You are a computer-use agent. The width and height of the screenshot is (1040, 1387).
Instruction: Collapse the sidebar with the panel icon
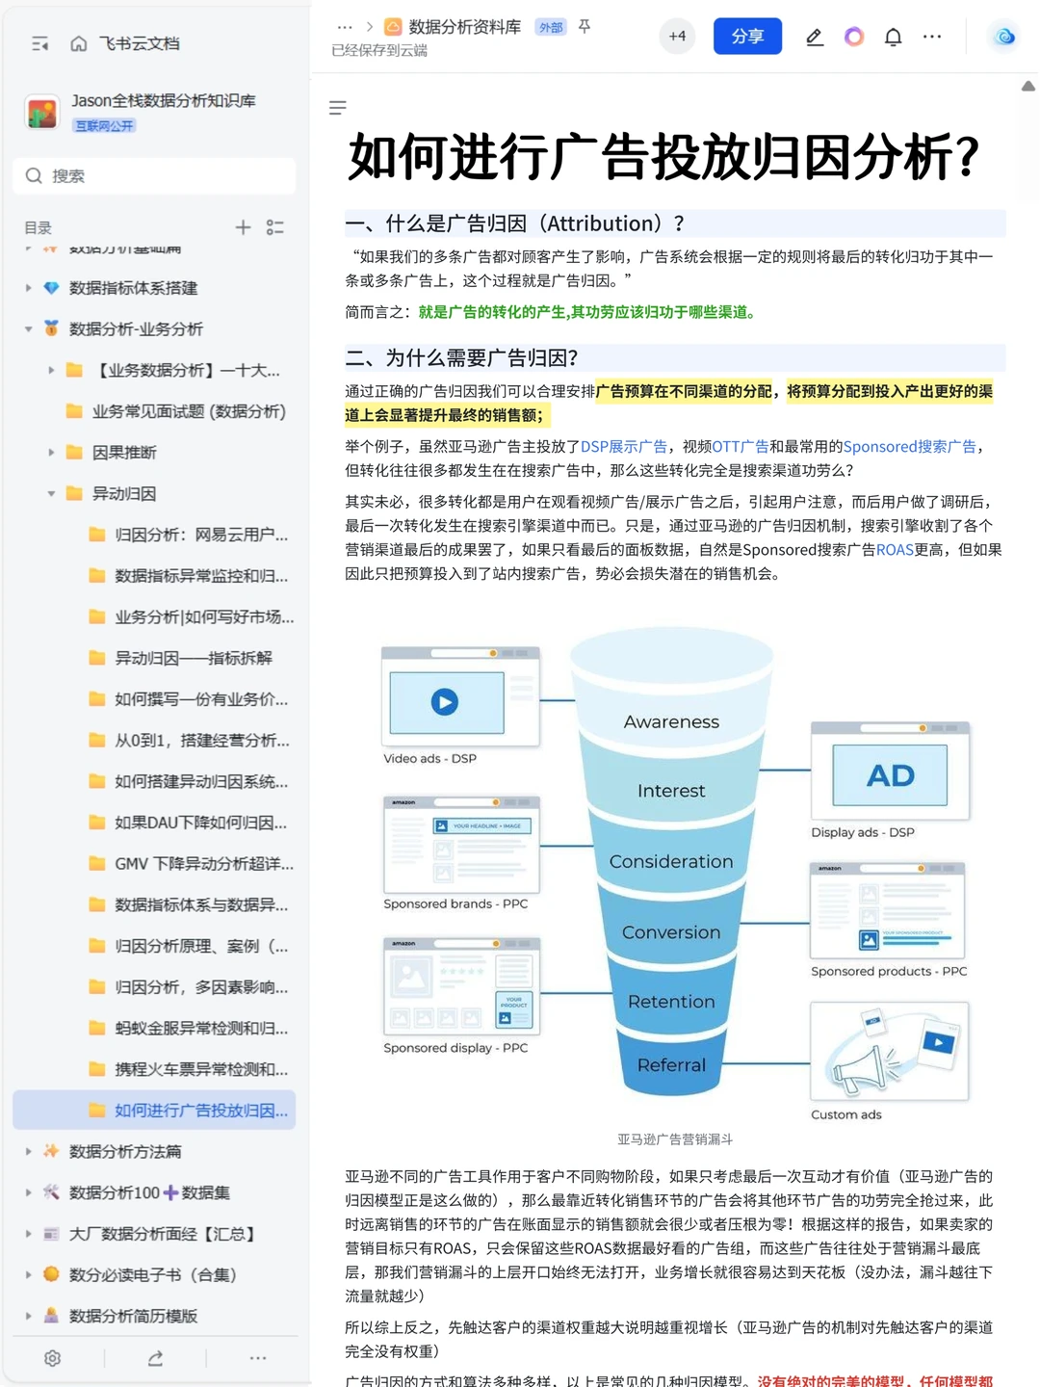[x=39, y=44]
